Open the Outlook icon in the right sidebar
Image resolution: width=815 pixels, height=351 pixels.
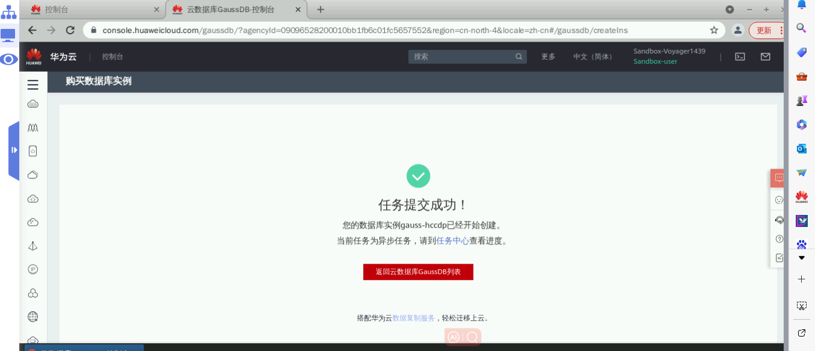pos(802,148)
